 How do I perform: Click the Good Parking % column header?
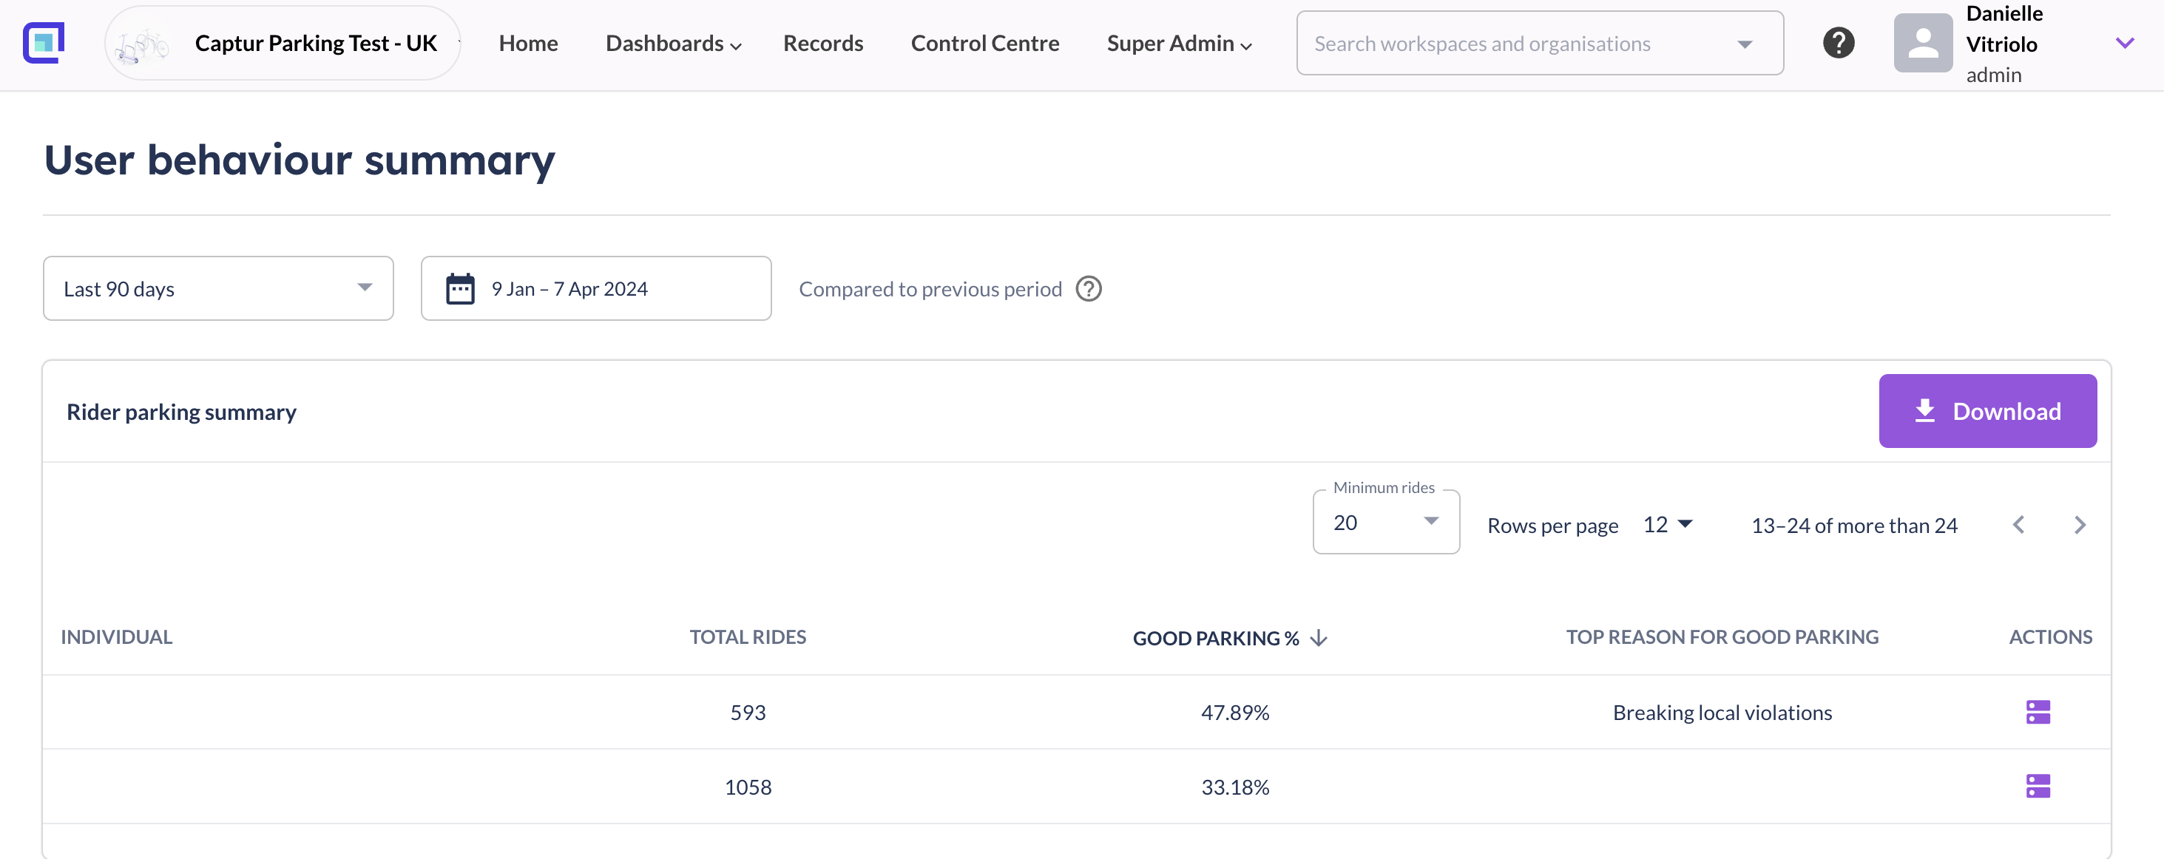(x=1216, y=638)
